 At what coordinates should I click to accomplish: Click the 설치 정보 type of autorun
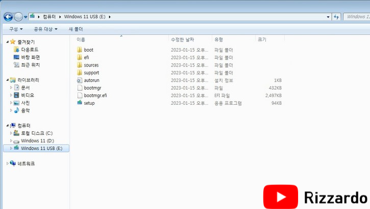(x=224, y=80)
